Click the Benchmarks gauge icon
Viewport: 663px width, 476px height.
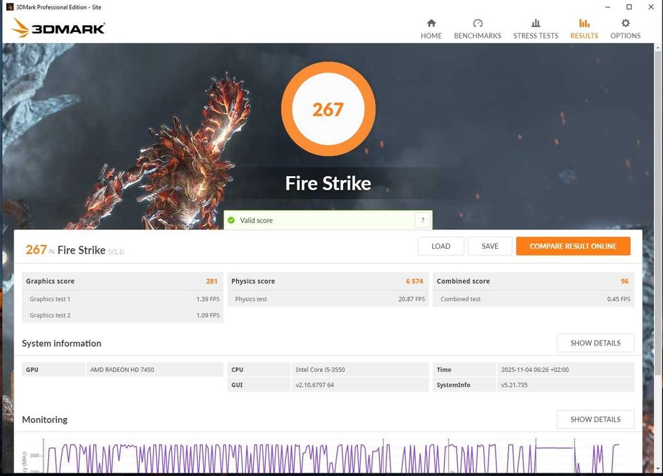[x=478, y=23]
